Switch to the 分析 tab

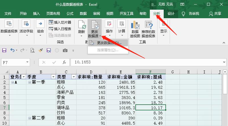pyautogui.click(x=157, y=14)
